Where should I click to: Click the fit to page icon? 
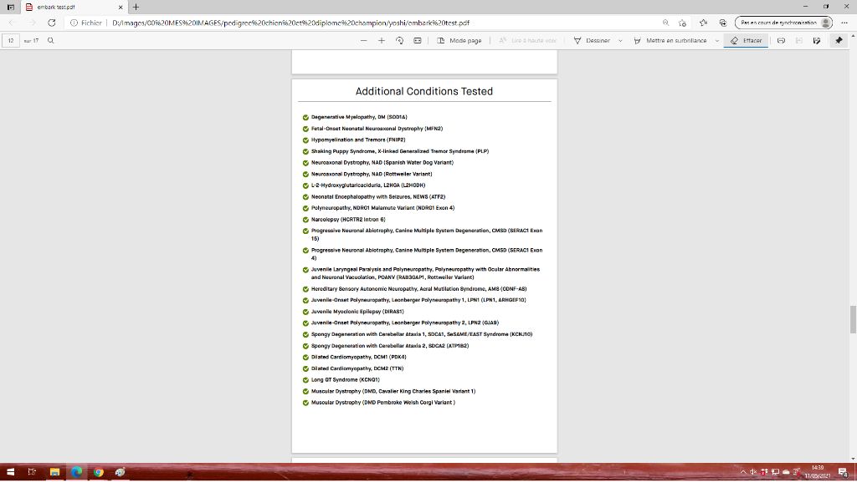pyautogui.click(x=417, y=40)
